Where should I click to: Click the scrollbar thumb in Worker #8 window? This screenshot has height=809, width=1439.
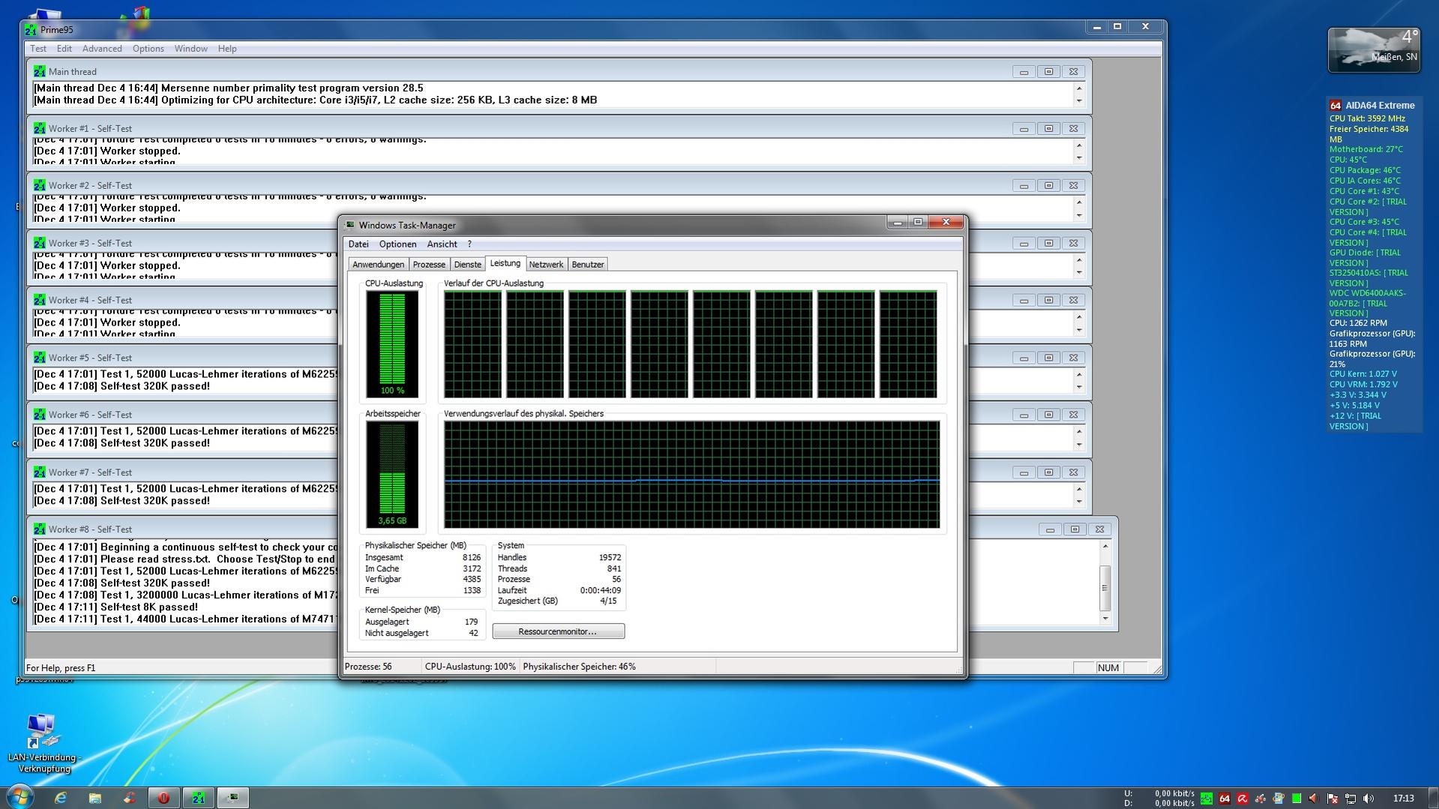coord(1105,588)
